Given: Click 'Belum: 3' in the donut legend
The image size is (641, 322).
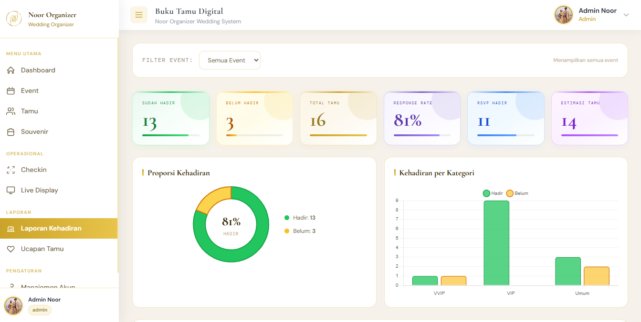Looking at the screenshot, I should pos(300,231).
